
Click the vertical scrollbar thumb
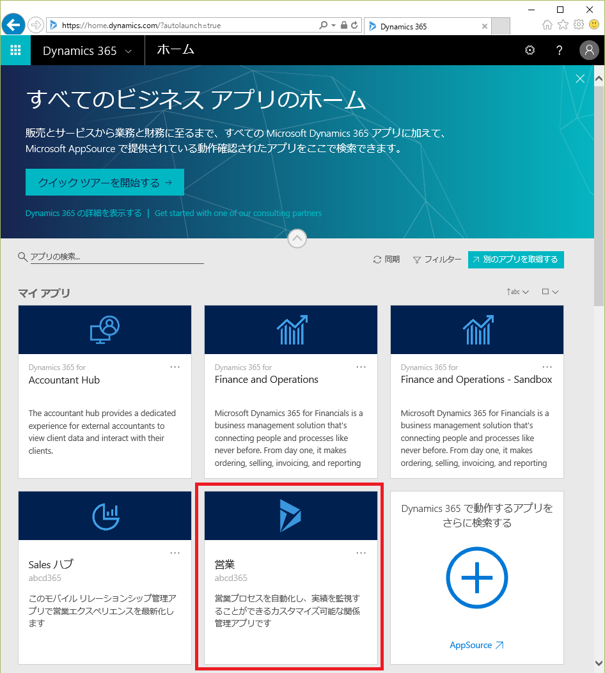[x=599, y=196]
